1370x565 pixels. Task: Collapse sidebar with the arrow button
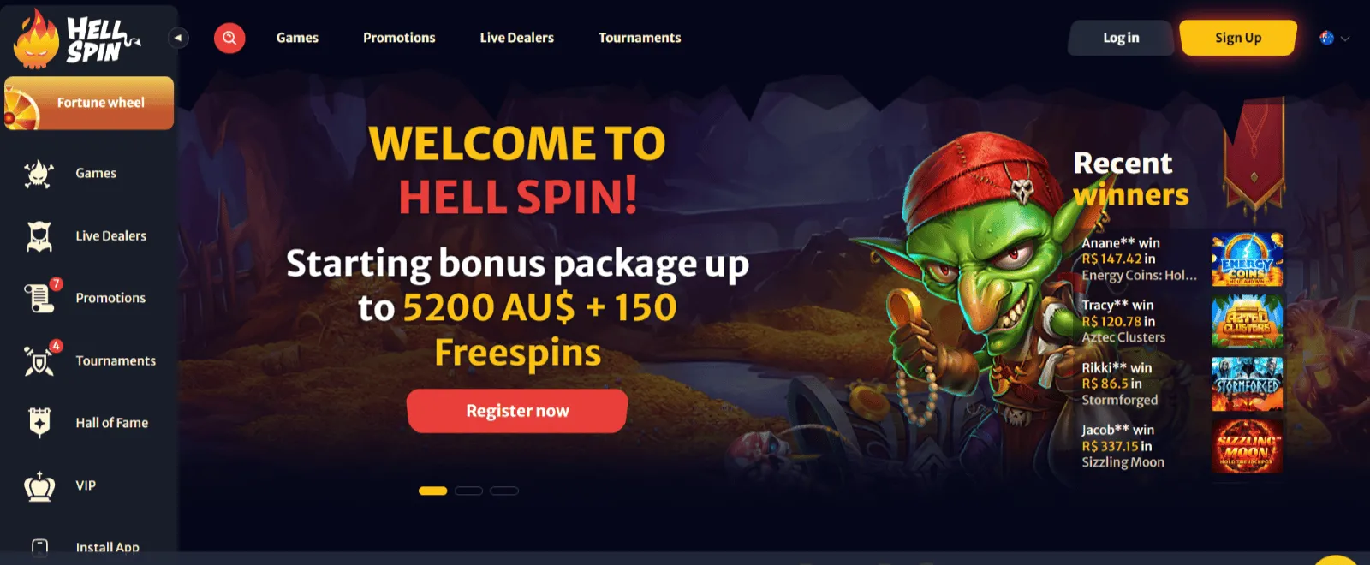pyautogui.click(x=178, y=38)
